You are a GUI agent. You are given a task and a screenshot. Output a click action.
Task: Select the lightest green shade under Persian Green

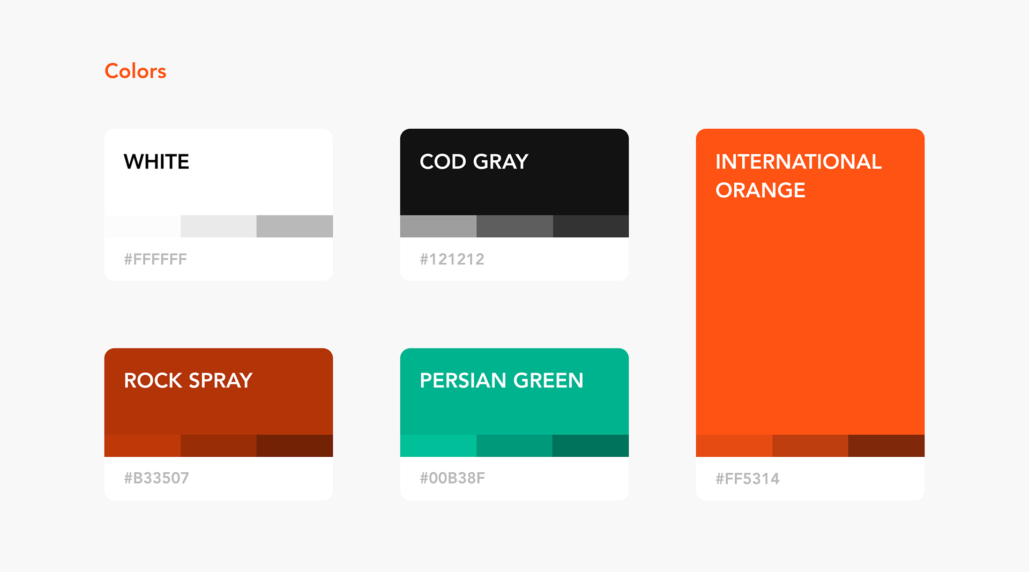point(438,445)
